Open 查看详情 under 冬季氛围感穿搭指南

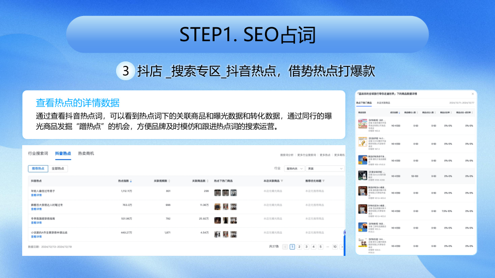click(36, 222)
